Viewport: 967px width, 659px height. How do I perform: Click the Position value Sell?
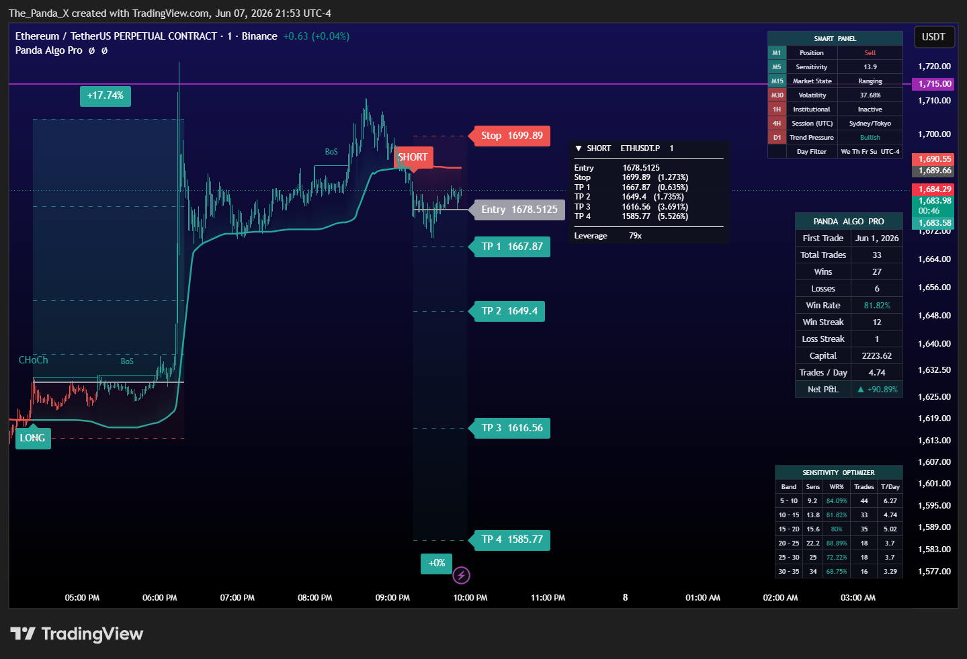(870, 53)
